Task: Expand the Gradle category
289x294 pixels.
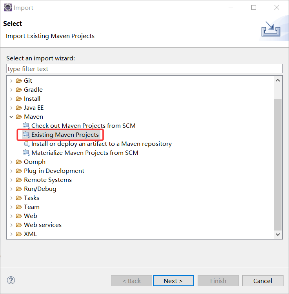Action: click(11, 90)
